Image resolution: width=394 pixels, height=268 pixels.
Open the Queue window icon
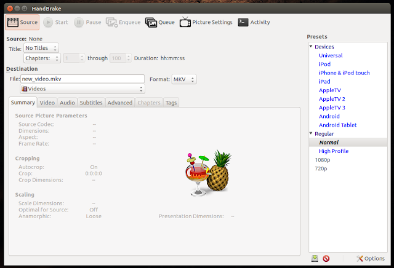click(151, 22)
